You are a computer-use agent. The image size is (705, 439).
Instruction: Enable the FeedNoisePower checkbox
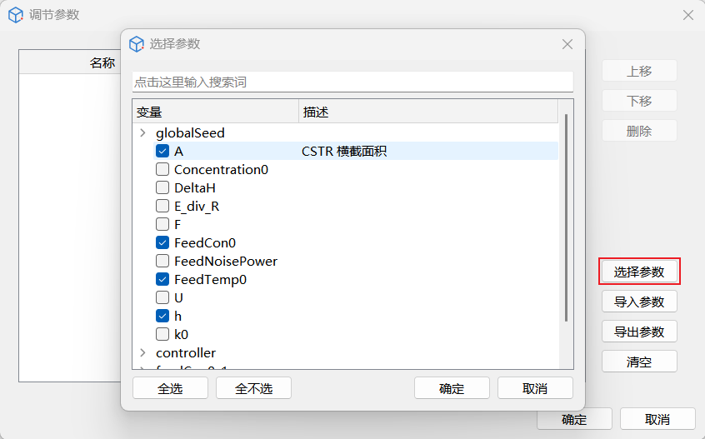162,262
